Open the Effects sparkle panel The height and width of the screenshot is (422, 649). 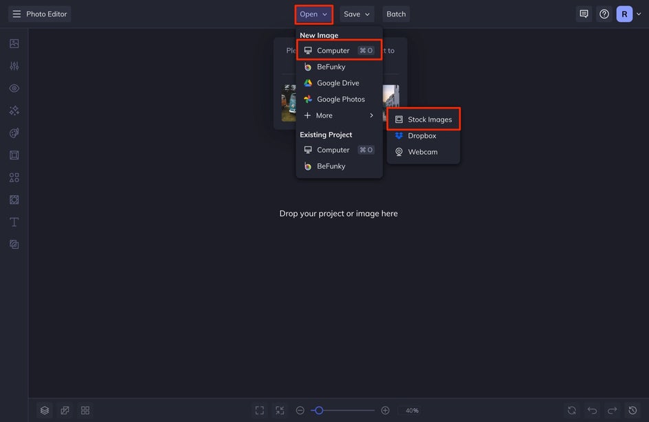tap(14, 111)
